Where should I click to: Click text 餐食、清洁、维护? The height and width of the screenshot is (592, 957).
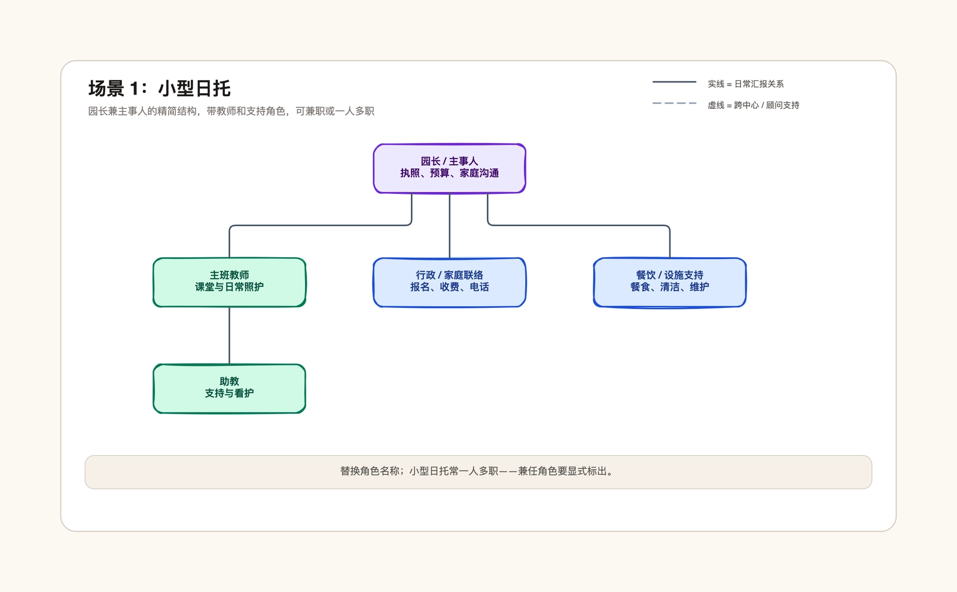click(x=670, y=287)
